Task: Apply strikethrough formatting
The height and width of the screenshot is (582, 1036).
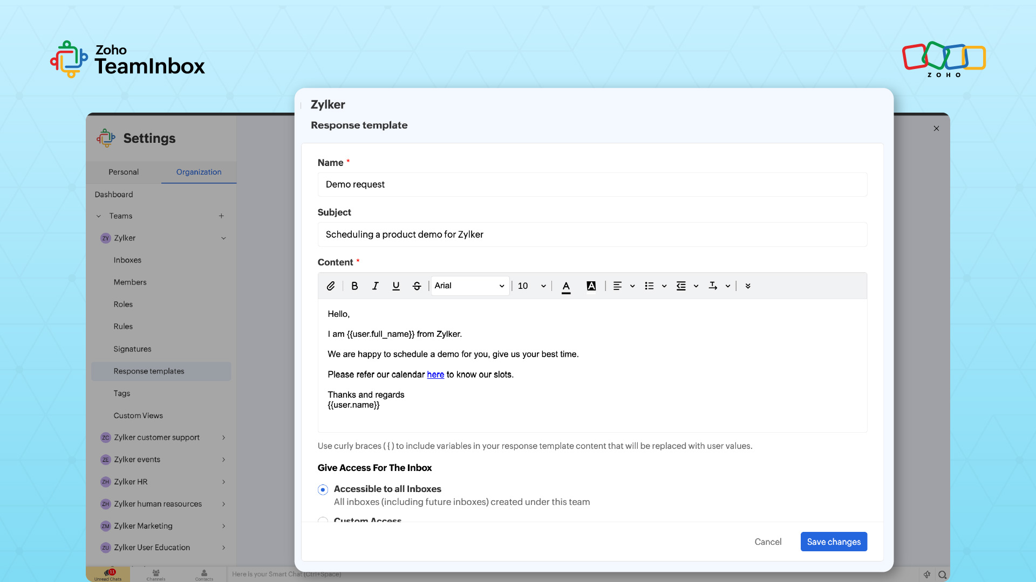Action: tap(417, 286)
